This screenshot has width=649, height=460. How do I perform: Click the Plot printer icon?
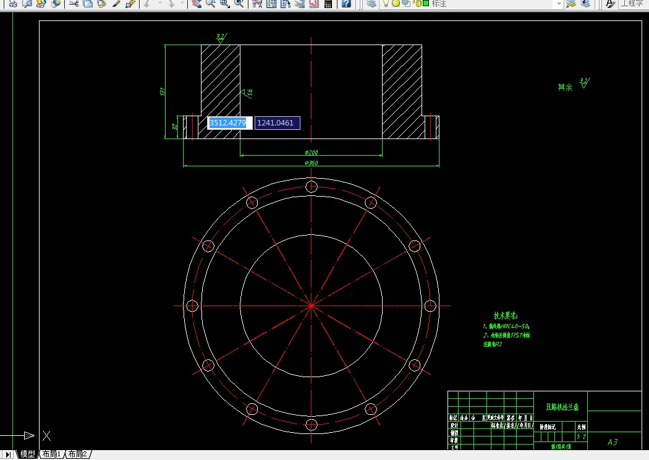coord(13,4)
